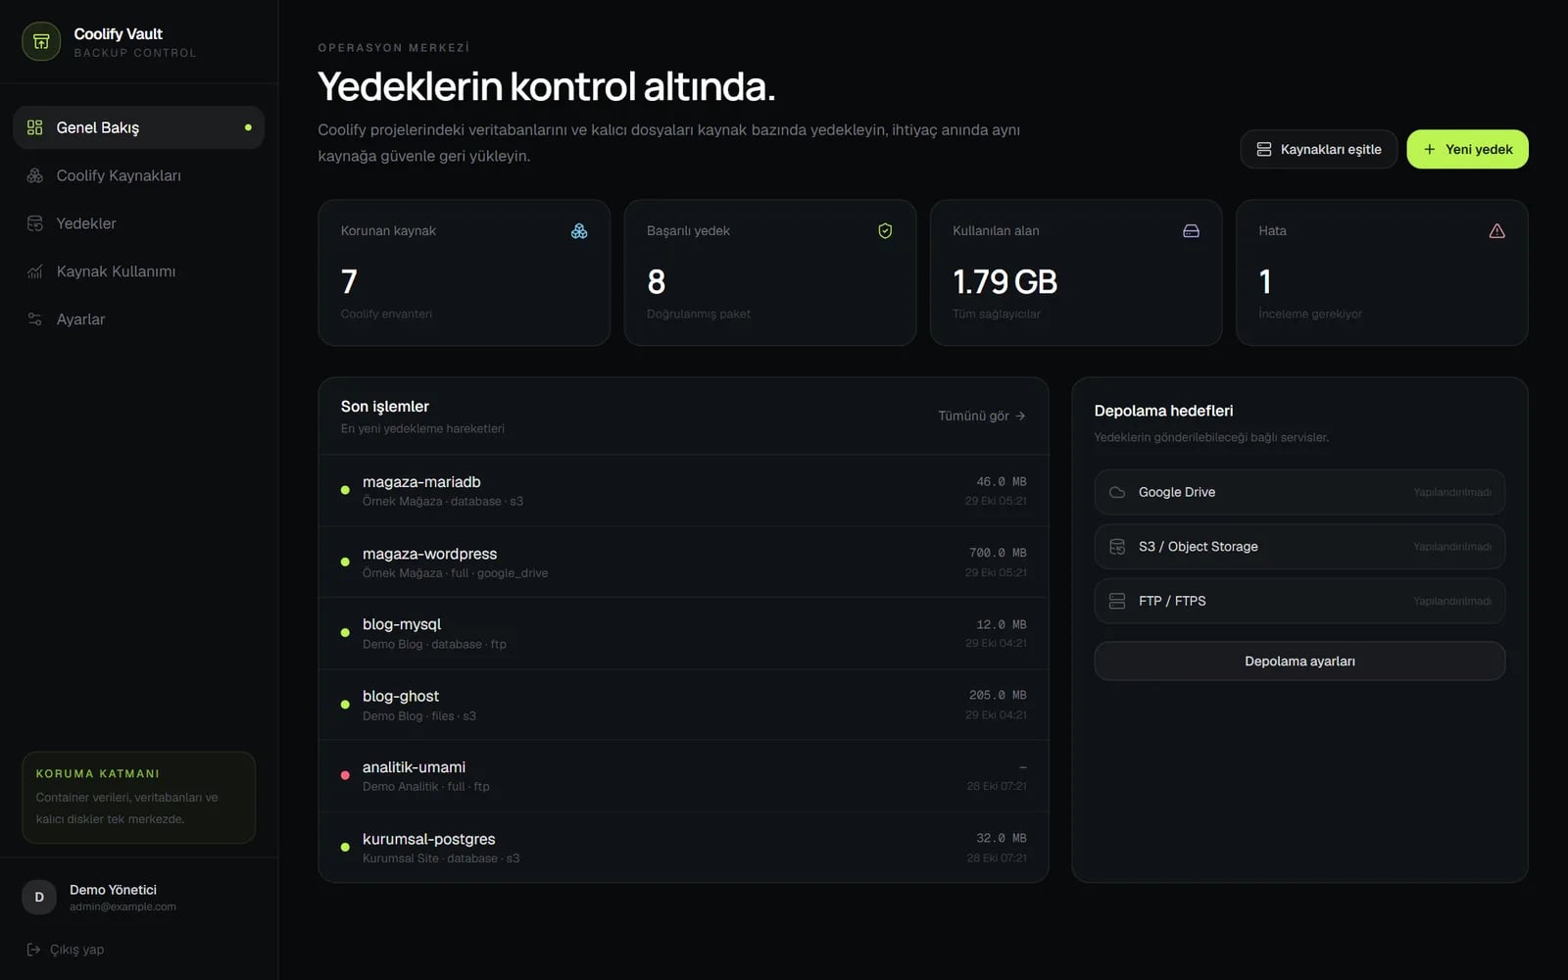The height and width of the screenshot is (980, 1568).
Task: Click the FTP / FTPS server icon
Action: coord(1117,601)
